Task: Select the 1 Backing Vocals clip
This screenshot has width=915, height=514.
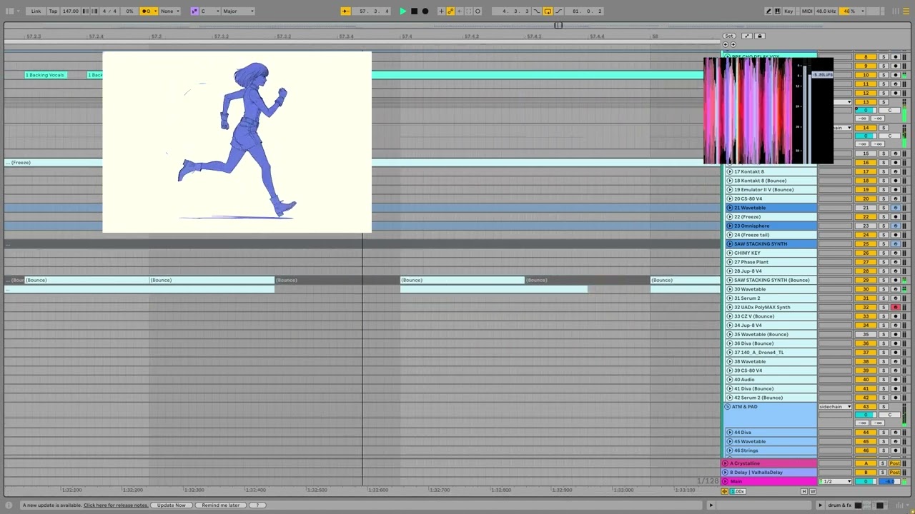Action: 46,75
